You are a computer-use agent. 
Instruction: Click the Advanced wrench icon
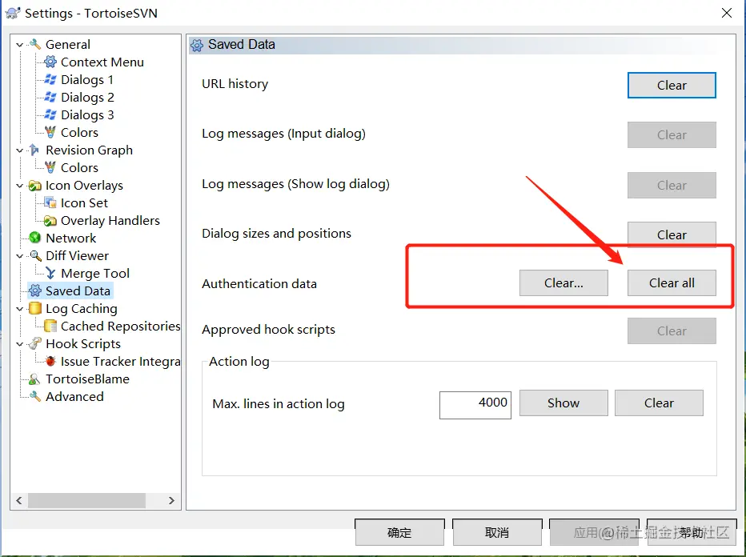34,396
